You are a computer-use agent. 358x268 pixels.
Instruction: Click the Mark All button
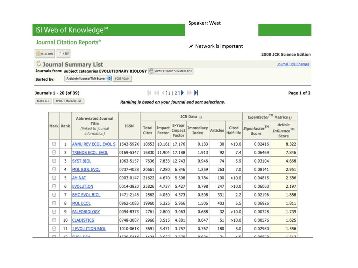pos(43,101)
